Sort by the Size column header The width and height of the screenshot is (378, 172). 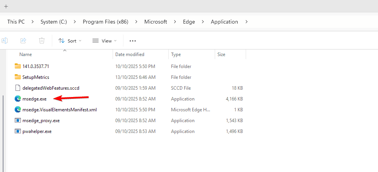pyautogui.click(x=221, y=54)
